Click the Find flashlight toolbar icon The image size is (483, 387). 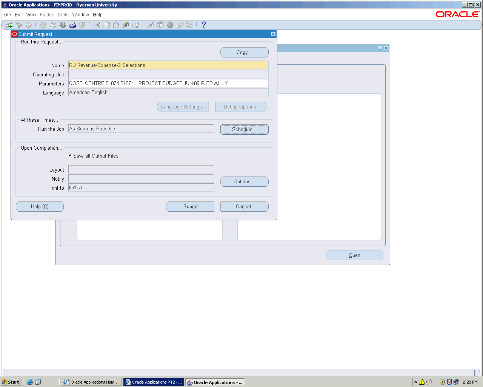click(18, 25)
